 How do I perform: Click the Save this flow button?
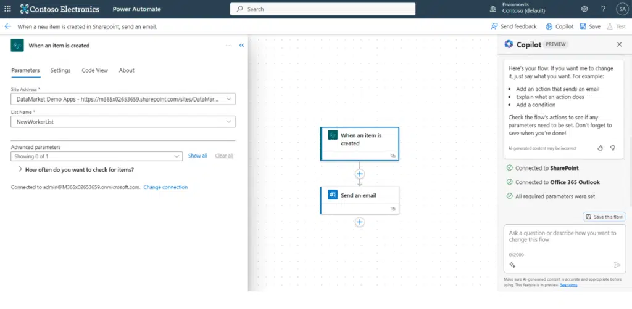(x=604, y=217)
